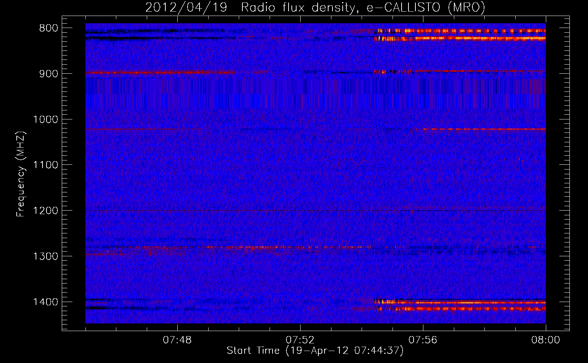The image size is (588, 363).
Task: Click the 1100 frequency tick label
Action: [45, 165]
